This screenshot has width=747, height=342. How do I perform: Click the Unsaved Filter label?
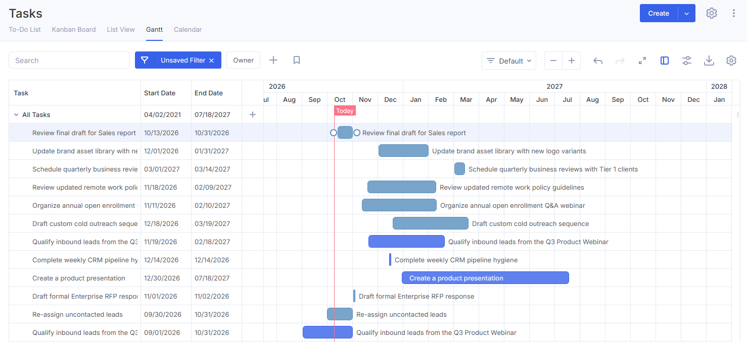tap(183, 60)
